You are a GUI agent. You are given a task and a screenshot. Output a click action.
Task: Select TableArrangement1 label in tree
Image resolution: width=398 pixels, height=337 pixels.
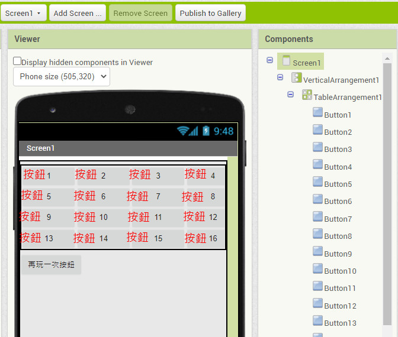pyautogui.click(x=348, y=98)
